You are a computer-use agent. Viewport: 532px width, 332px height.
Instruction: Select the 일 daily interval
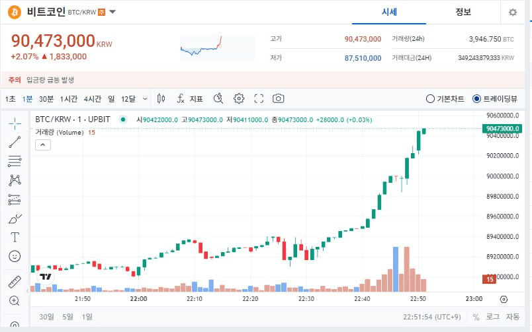point(111,99)
